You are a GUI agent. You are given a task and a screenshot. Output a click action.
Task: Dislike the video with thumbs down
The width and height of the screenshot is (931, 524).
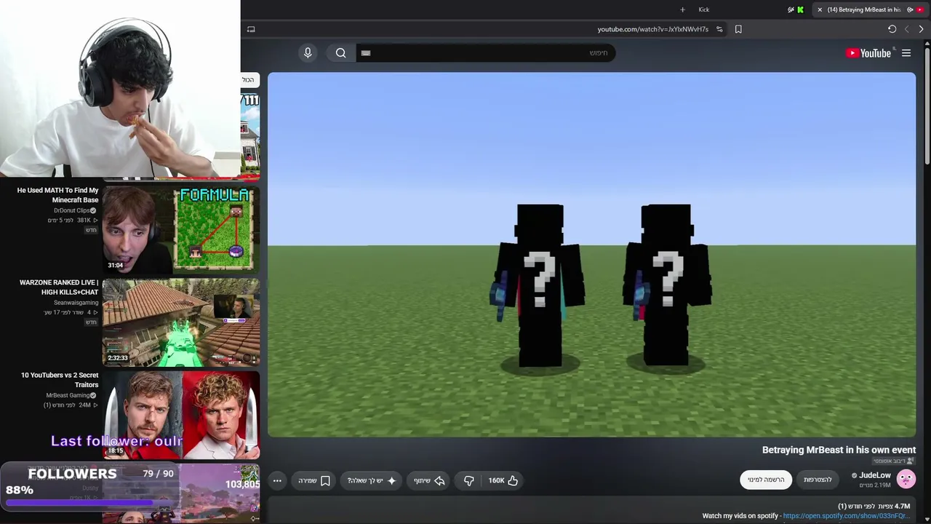(469, 480)
